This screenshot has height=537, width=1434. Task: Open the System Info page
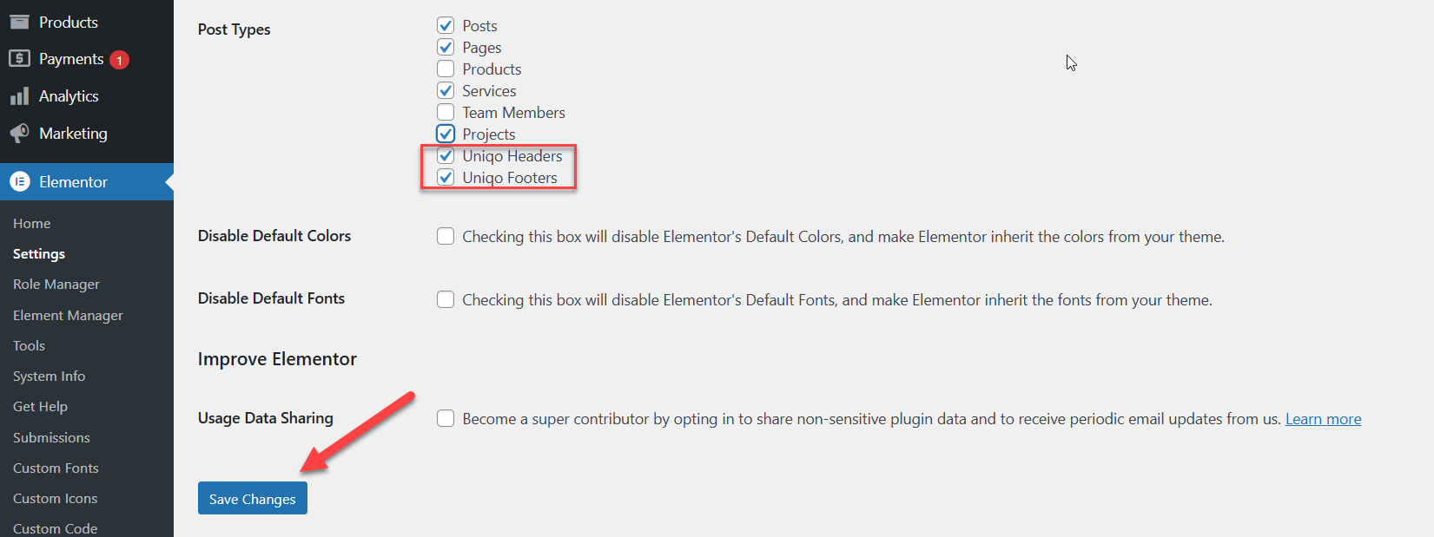point(50,377)
